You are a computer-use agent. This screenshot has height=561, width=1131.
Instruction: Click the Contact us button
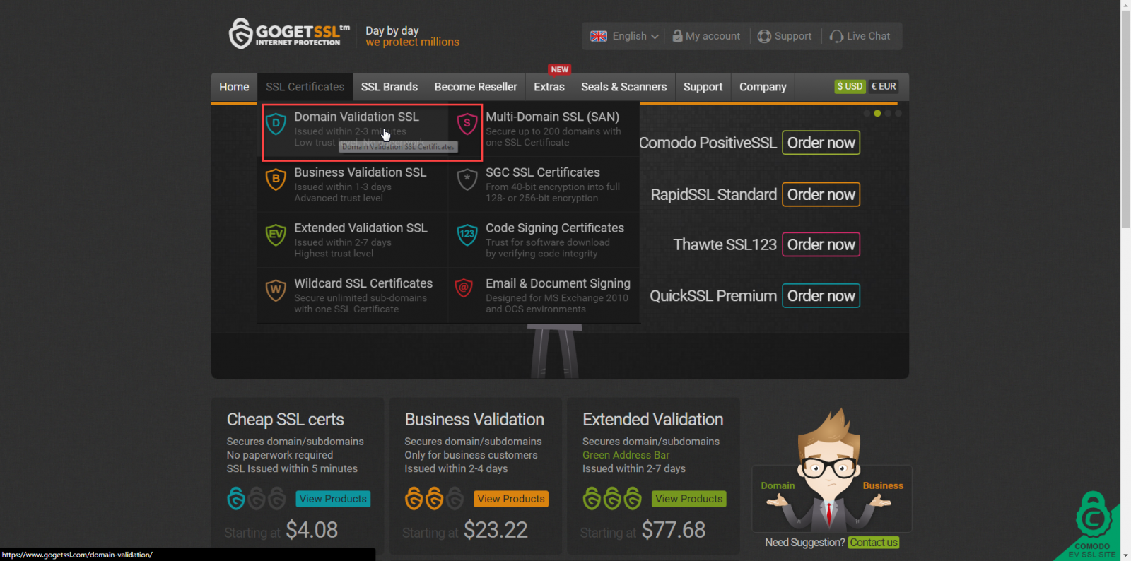click(874, 543)
